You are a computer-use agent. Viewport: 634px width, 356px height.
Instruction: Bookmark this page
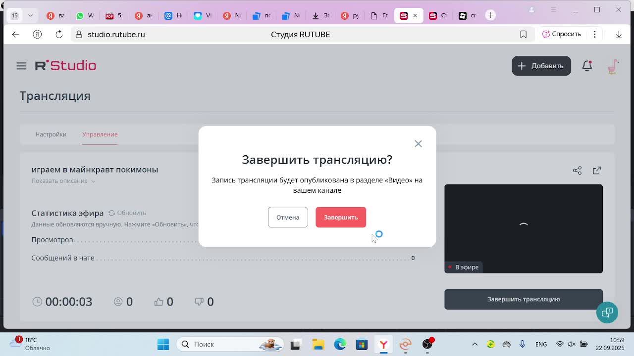(x=523, y=34)
